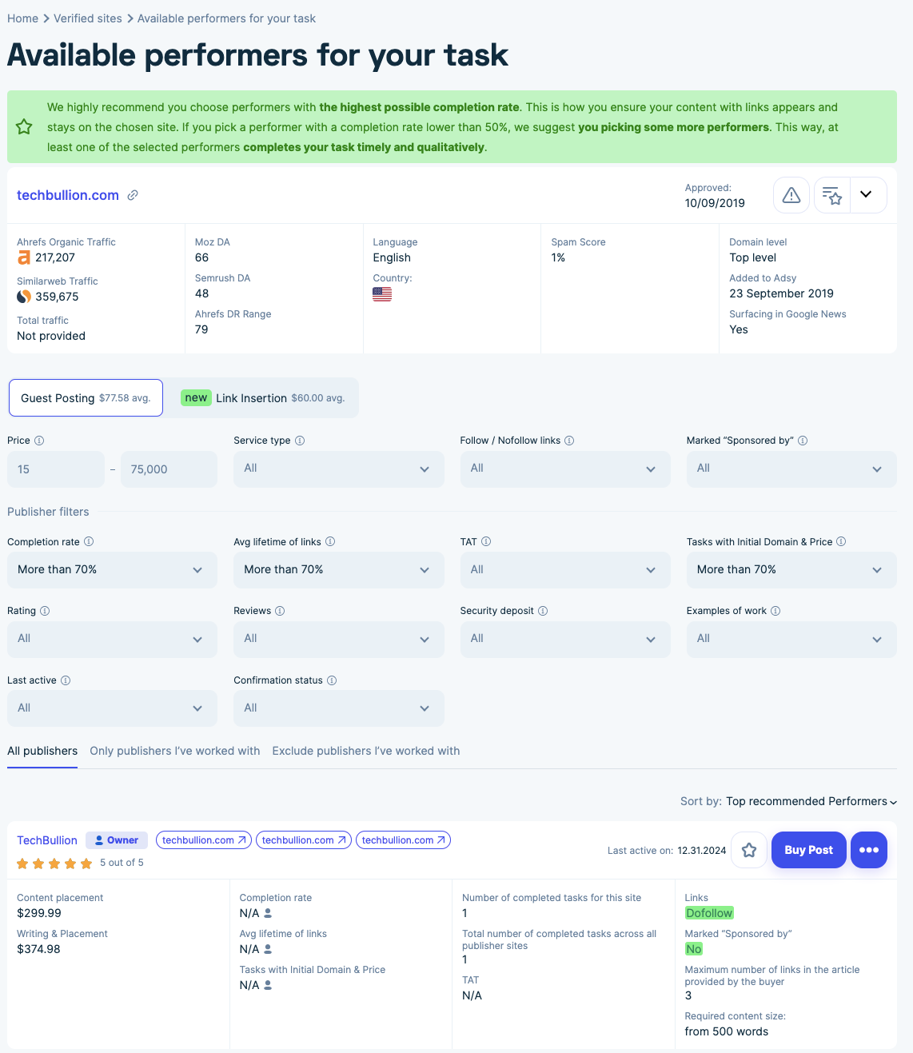913x1053 pixels.
Task: Click the info icon next to Price
Action: 39,441
